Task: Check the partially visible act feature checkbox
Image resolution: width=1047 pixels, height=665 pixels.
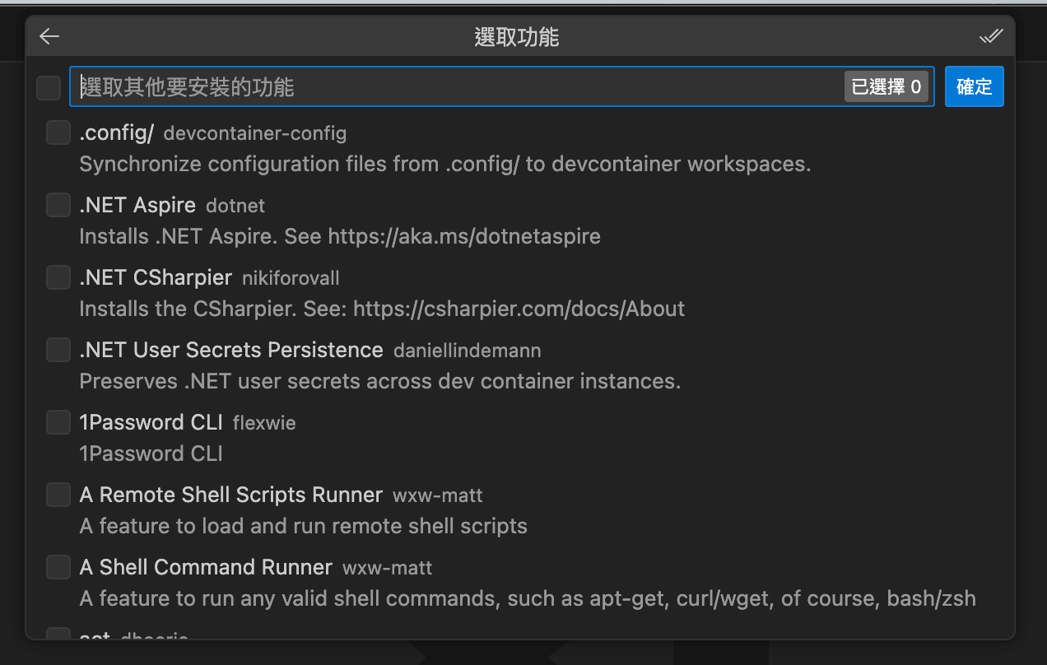Action: pos(58,634)
